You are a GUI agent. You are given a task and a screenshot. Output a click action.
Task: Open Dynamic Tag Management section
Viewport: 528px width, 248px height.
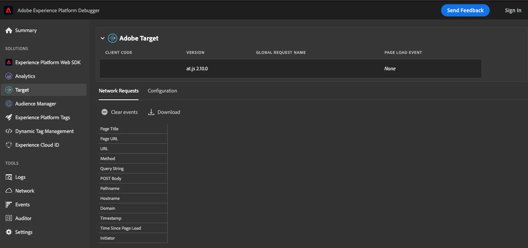tap(44, 131)
